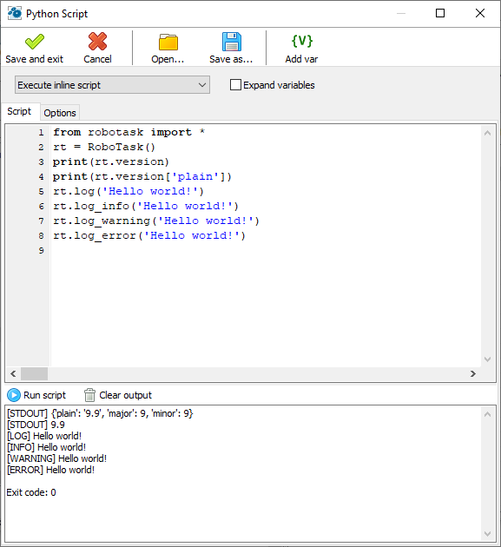Click the editor horizontal scrollbar thumb

coord(34,373)
